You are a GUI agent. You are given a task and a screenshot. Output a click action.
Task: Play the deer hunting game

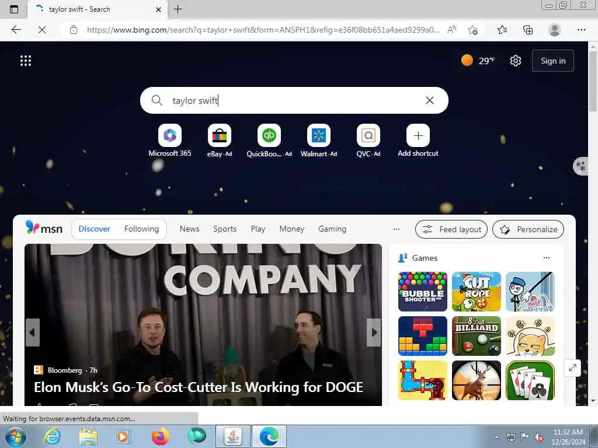477,380
